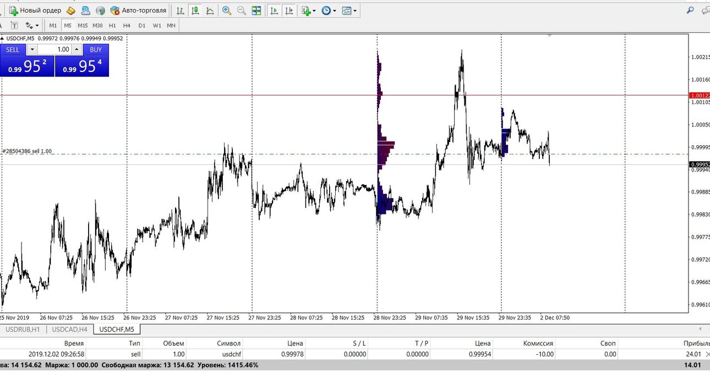Expand the arrows tool dropdown
710x392 pixels.
click(37, 25)
